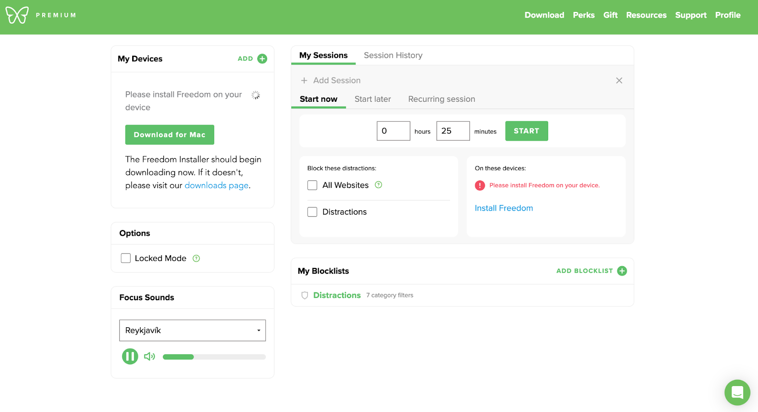Click the plus icon beside Add Session
Image resolution: width=758 pixels, height=412 pixels.
[x=304, y=81]
